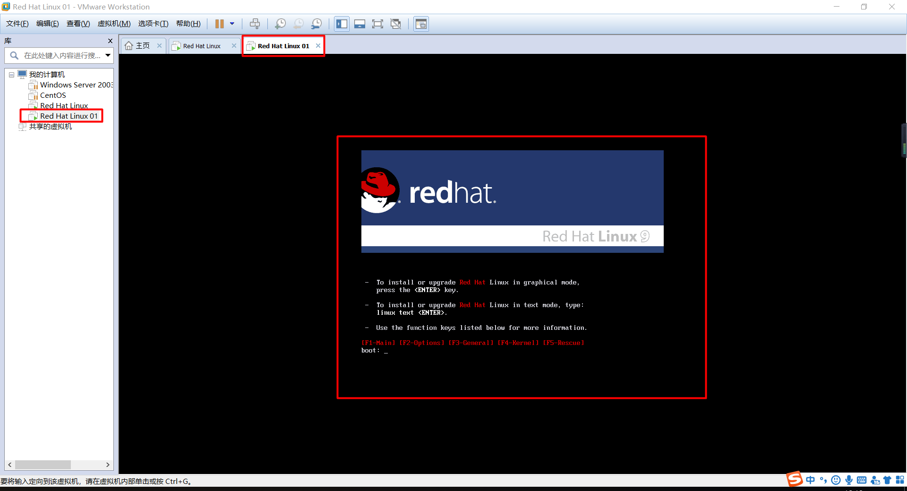The width and height of the screenshot is (907, 491).
Task: Click the Red Hat logo banner in console
Action: tap(512, 201)
